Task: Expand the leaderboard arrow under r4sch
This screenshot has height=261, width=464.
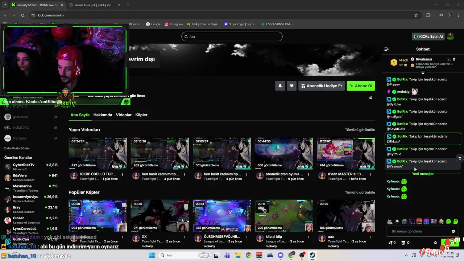Action: [x=423, y=72]
